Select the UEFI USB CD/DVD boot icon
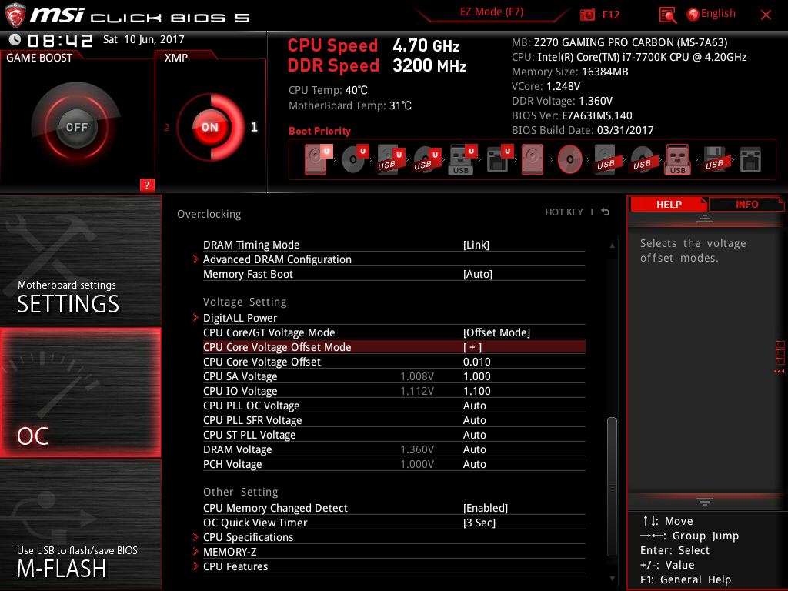The width and height of the screenshot is (788, 591). pyautogui.click(x=426, y=159)
